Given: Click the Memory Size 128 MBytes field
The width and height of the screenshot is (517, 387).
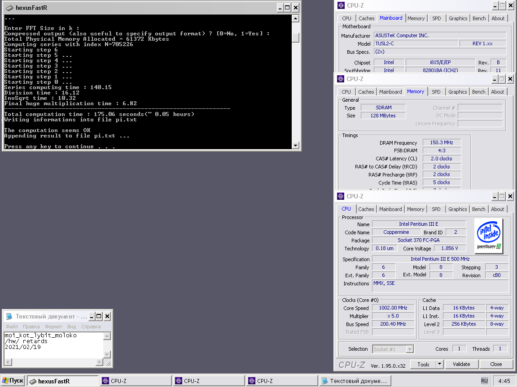Looking at the screenshot, I should tap(383, 116).
